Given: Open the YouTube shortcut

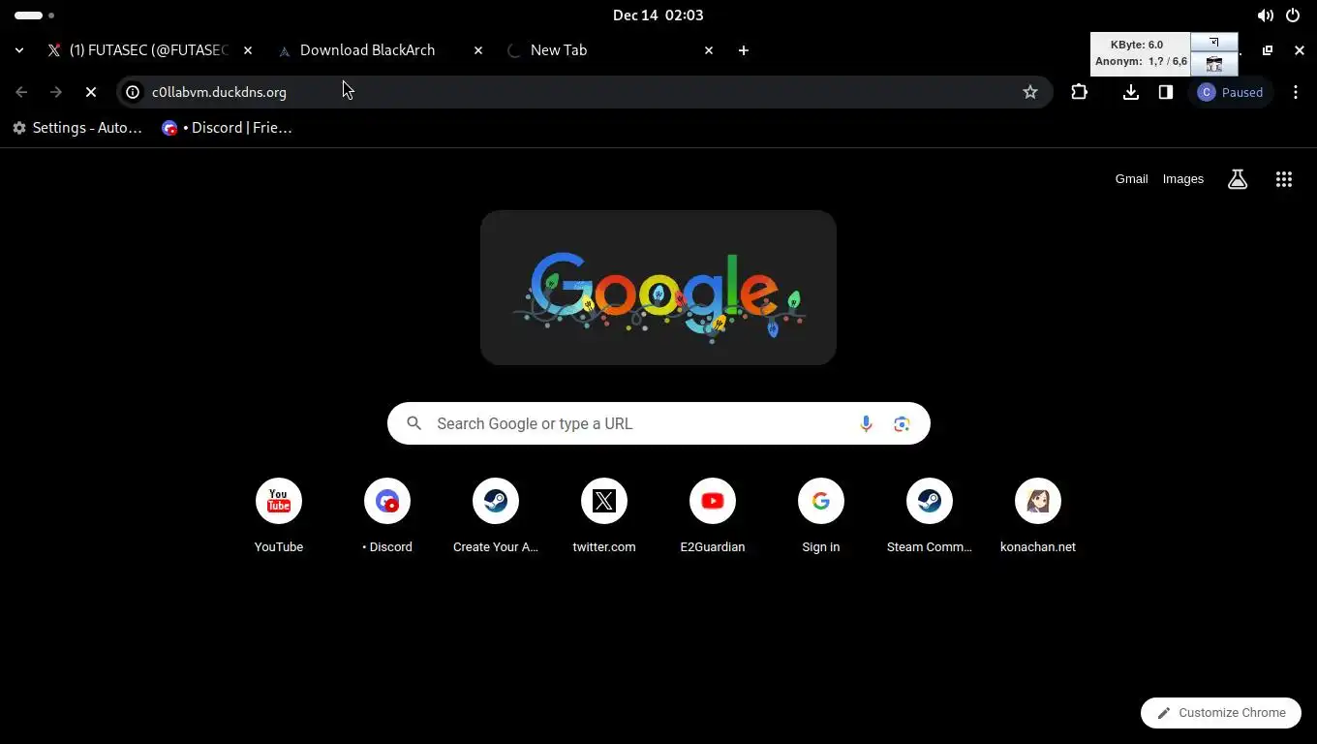Looking at the screenshot, I should point(279,516).
